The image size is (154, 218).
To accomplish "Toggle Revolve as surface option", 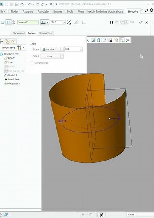I will pyautogui.click(x=8, y=22).
